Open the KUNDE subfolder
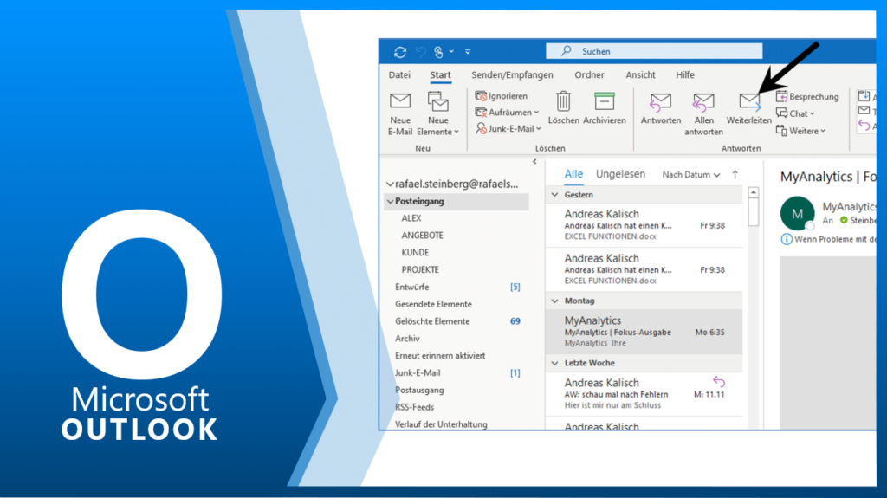 point(415,252)
